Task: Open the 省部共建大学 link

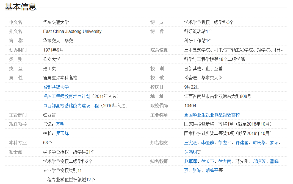Action: 56,87
